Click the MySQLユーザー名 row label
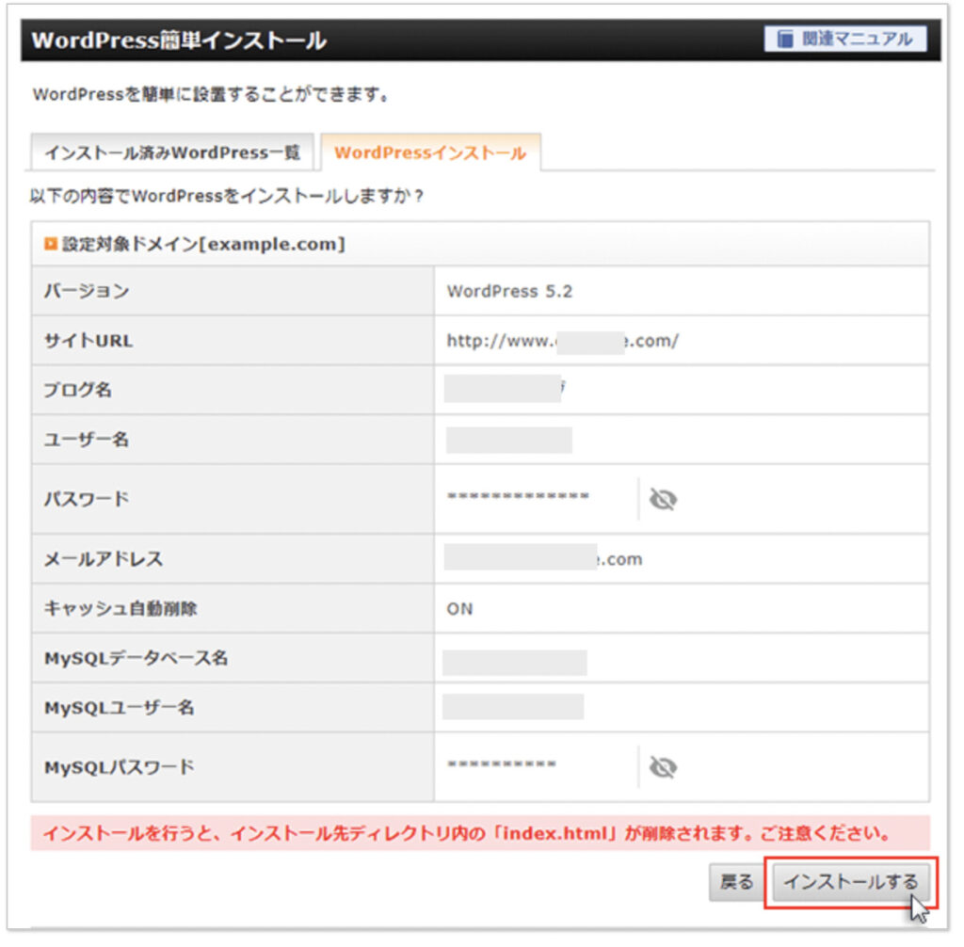The height and width of the screenshot is (947, 964). tap(119, 708)
